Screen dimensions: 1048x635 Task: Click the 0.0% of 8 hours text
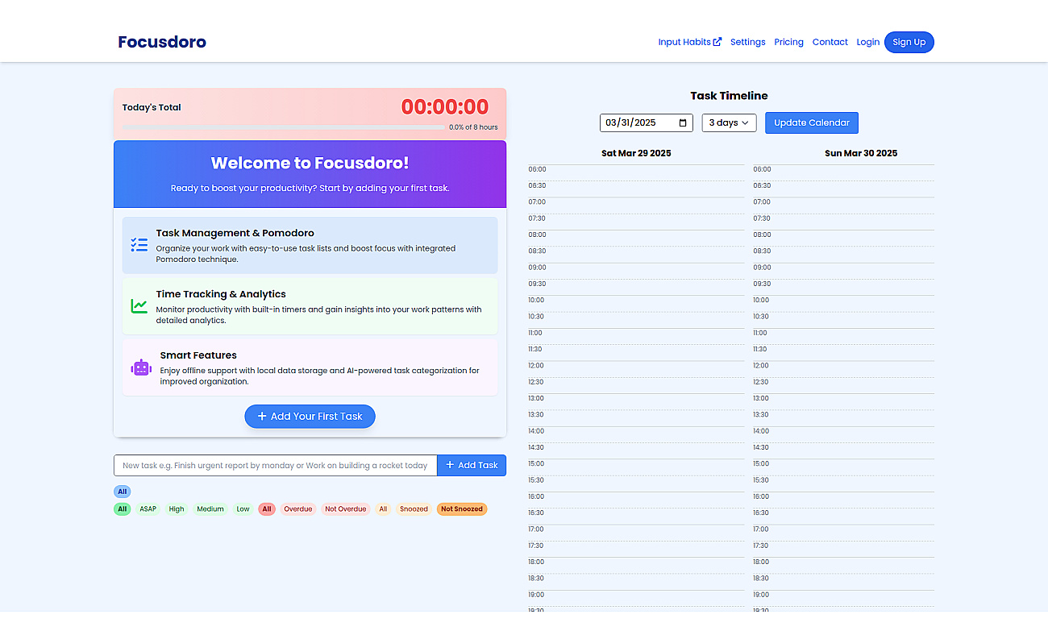[x=473, y=127]
